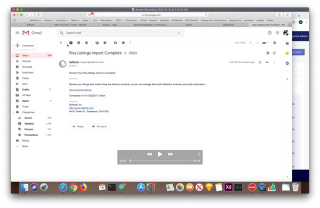This screenshot has height=208, width=320.
Task: Click the iCloud bookmark
Action: point(143,20)
